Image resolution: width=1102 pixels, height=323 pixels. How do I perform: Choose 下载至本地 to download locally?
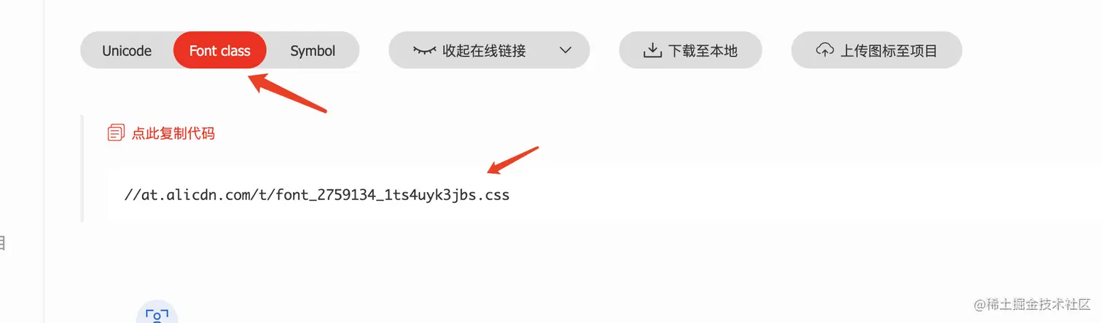703,51
